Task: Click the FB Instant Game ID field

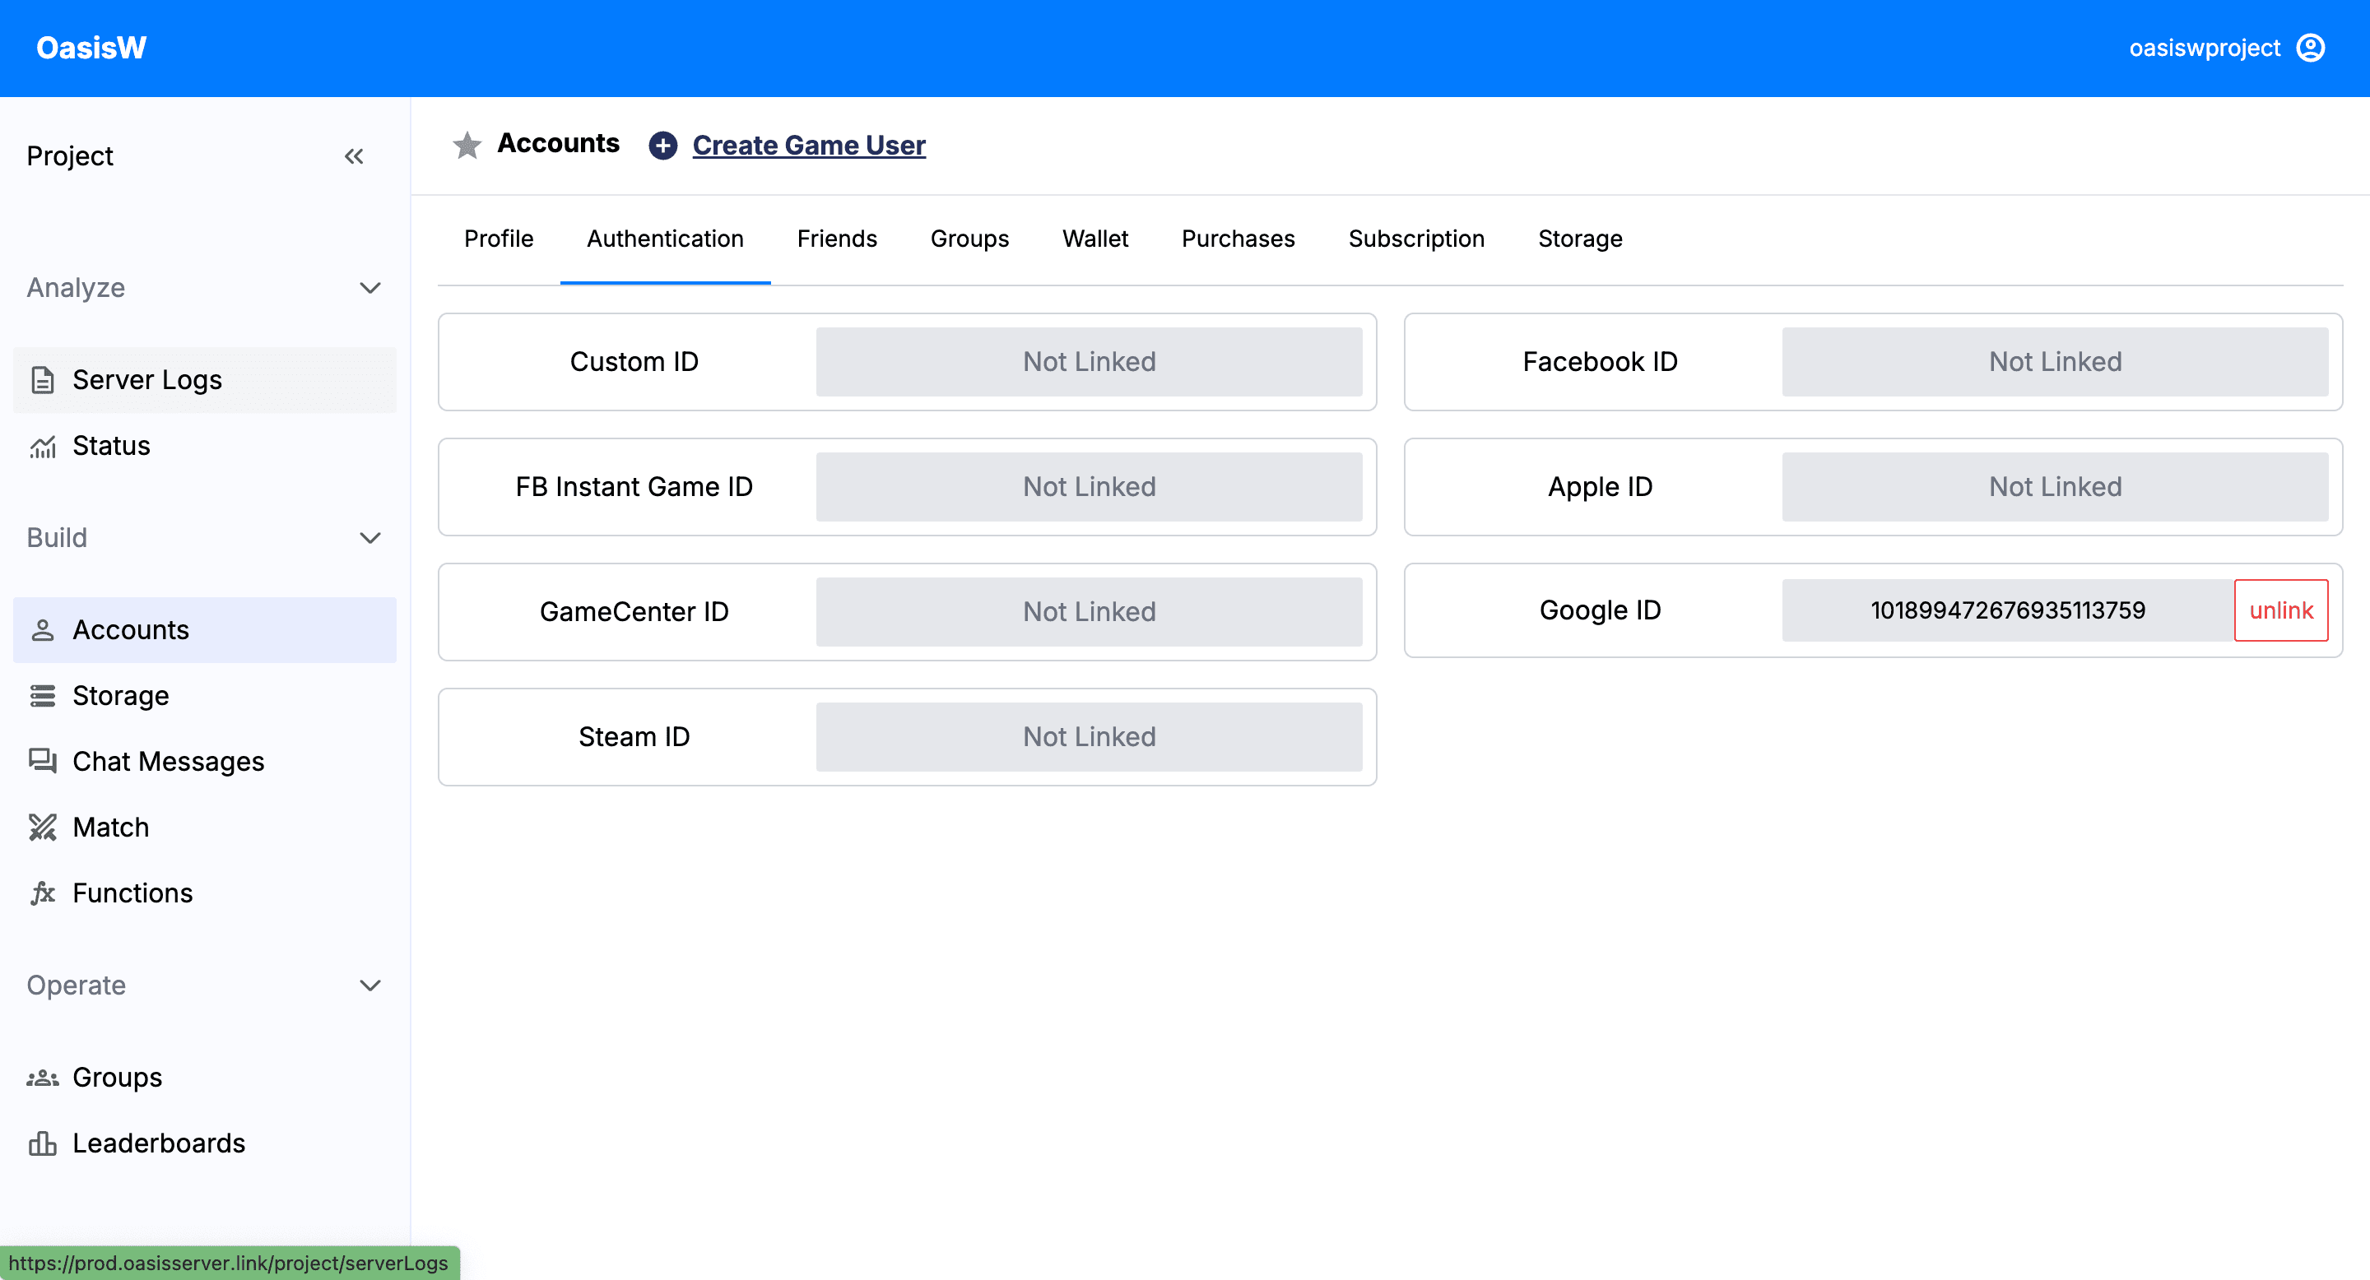Action: (1090, 486)
